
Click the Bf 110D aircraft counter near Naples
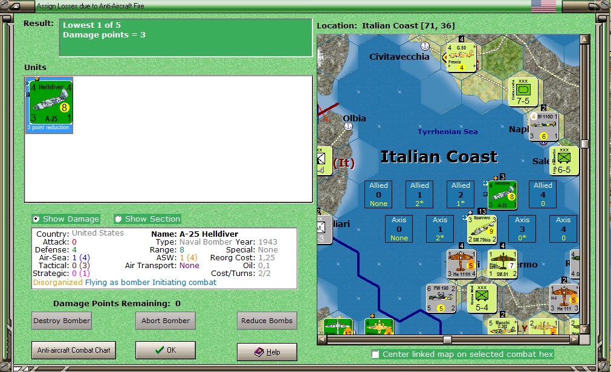click(x=543, y=126)
